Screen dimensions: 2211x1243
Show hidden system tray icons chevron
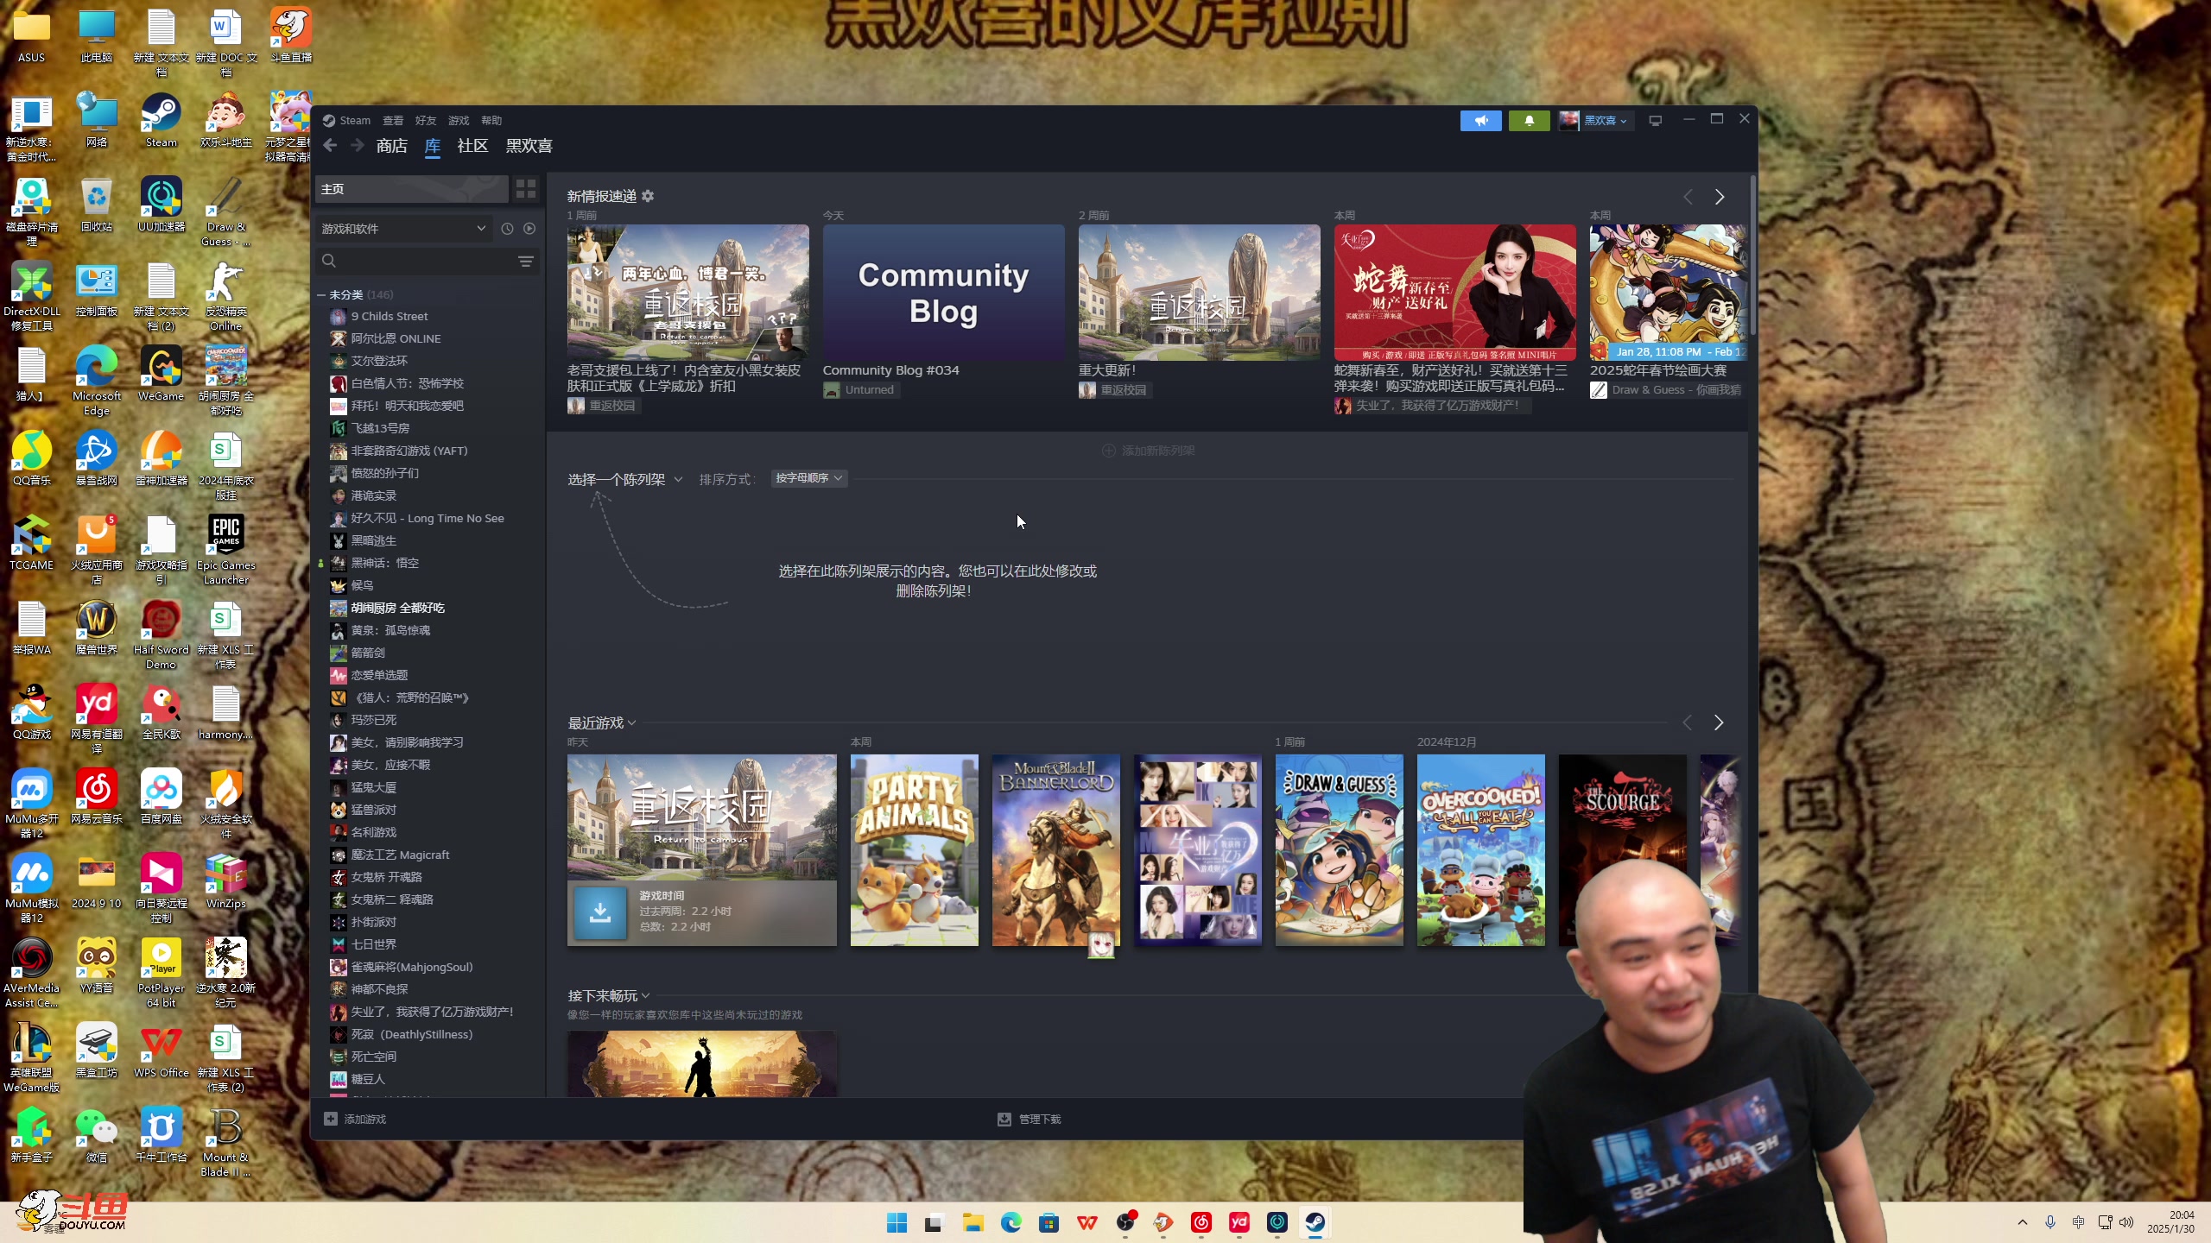pos(2022,1222)
